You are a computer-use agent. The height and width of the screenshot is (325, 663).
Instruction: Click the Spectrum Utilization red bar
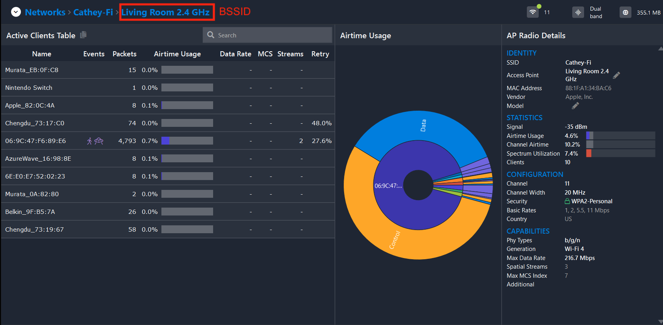[x=589, y=153]
